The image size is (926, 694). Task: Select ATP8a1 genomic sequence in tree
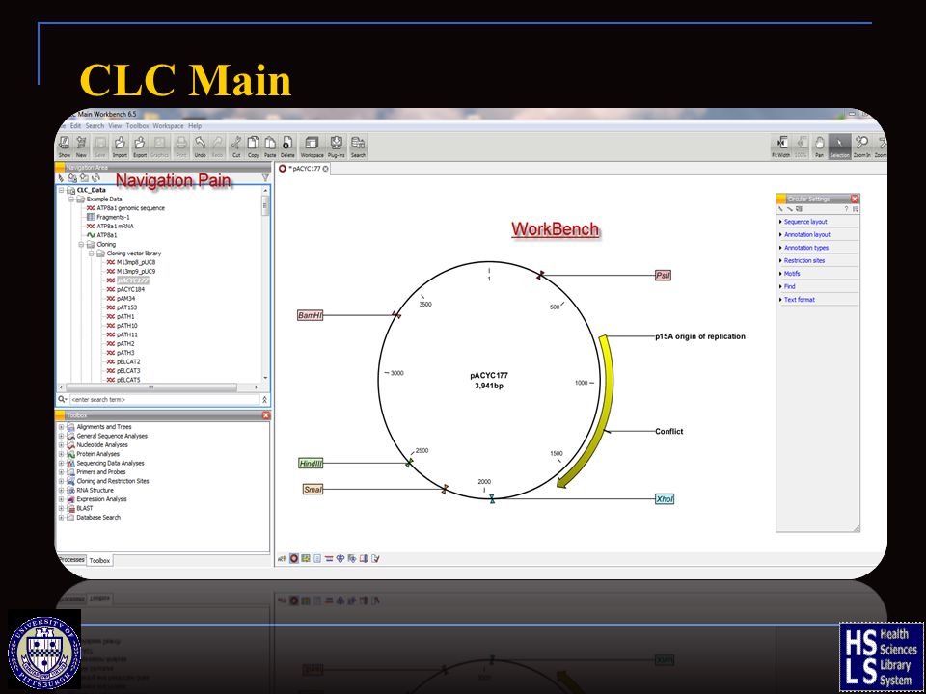click(130, 208)
